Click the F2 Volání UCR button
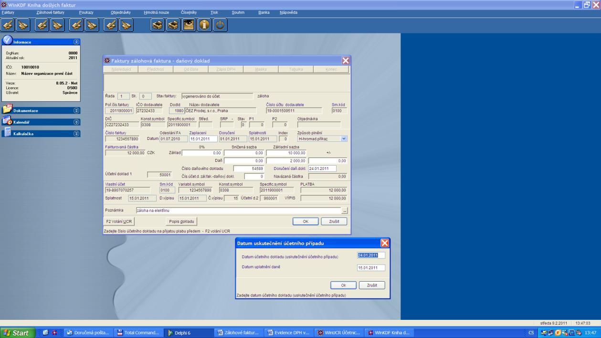This screenshot has width=601, height=338. 118,221
